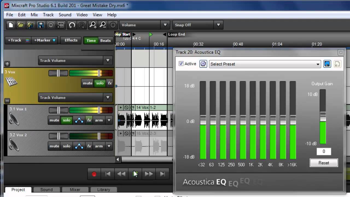The height and width of the screenshot is (197, 350).
Task: Click the loop icon on clip 14 Vox 1-2
Action: [x=133, y=108]
